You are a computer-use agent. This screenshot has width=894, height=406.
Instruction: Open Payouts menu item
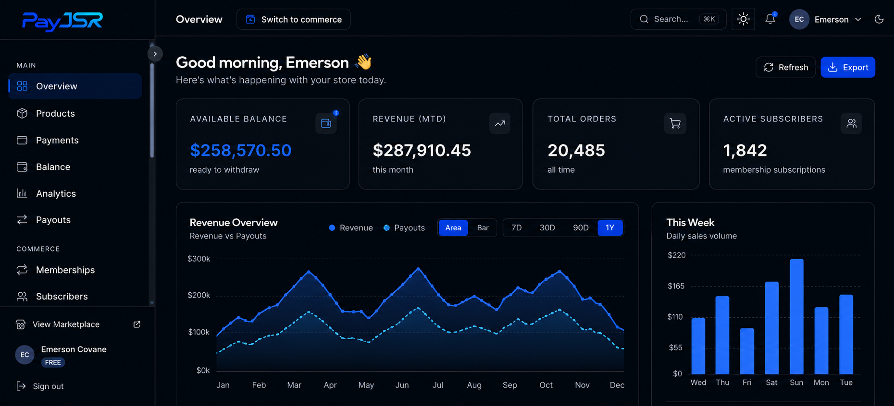point(75,220)
